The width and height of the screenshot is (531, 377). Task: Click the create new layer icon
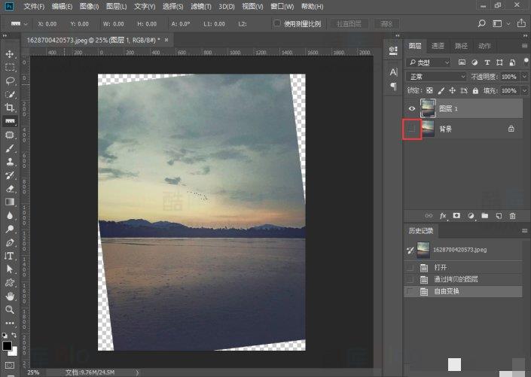[499, 216]
